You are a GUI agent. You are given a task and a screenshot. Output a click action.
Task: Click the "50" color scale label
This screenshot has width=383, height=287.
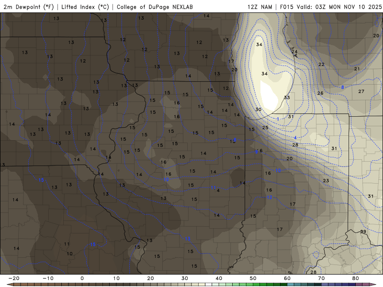tap(253, 278)
